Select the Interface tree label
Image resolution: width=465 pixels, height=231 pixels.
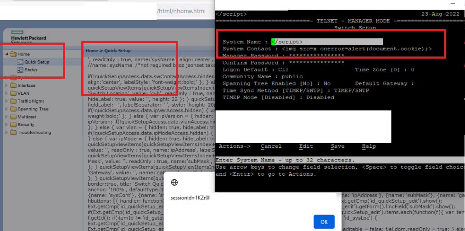coord(26,86)
